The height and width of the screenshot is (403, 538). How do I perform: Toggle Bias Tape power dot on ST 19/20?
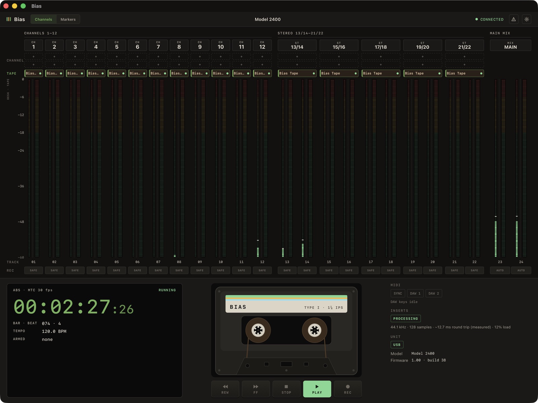click(x=439, y=73)
